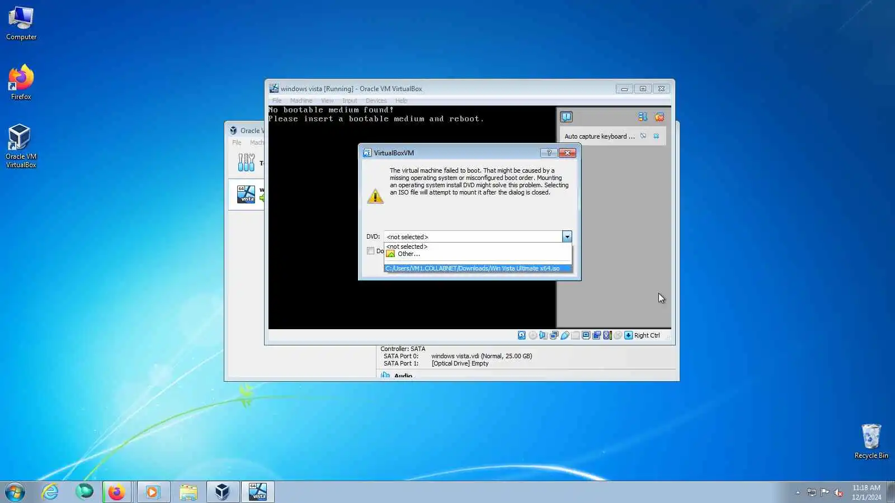Click the hard disk activity status icon
Viewport: 895px width, 503px height.
coord(522,335)
